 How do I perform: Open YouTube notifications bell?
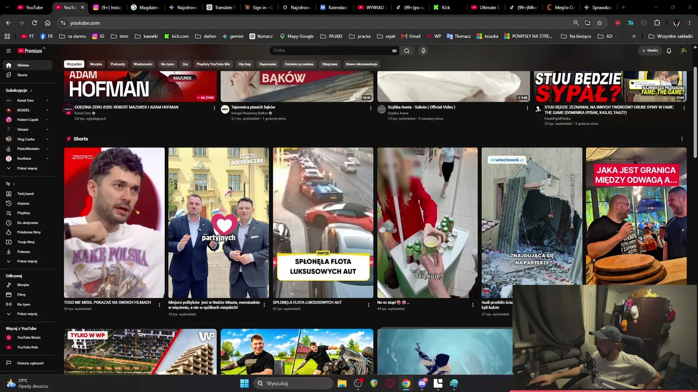pyautogui.click(x=669, y=51)
